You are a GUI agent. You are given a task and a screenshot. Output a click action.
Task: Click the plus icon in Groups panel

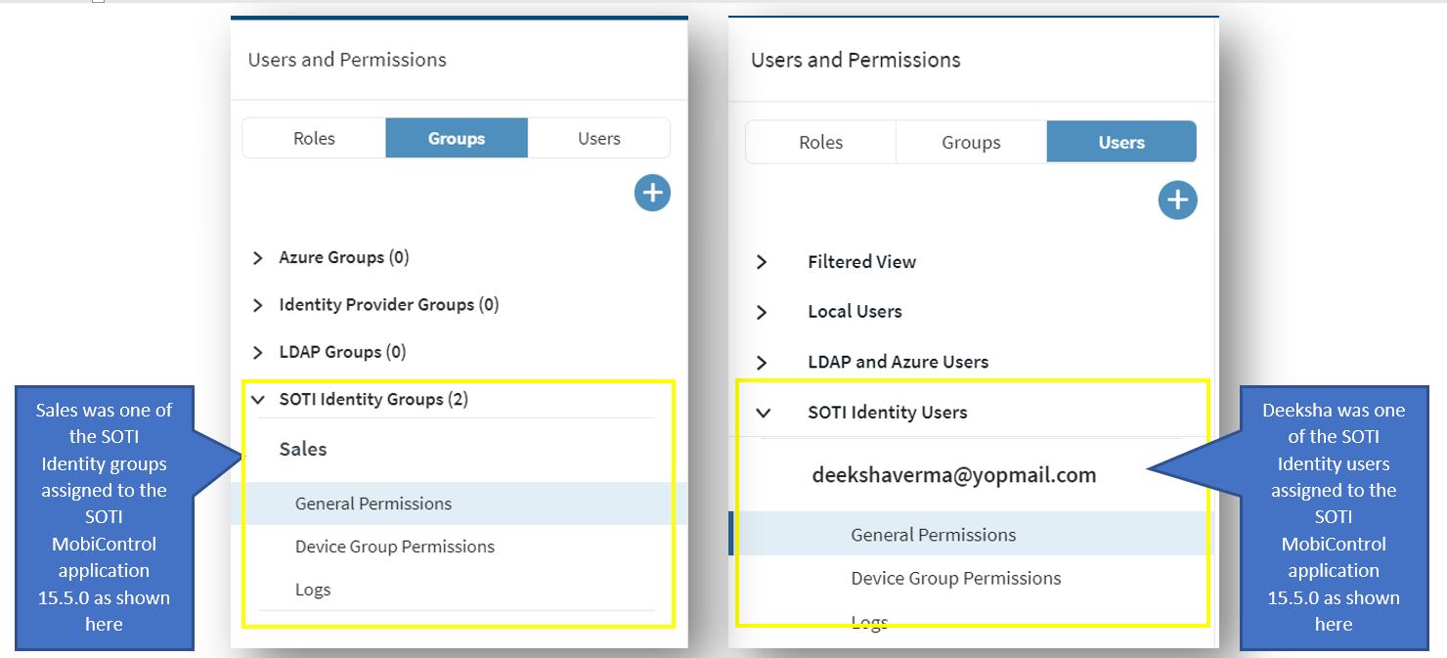[652, 194]
